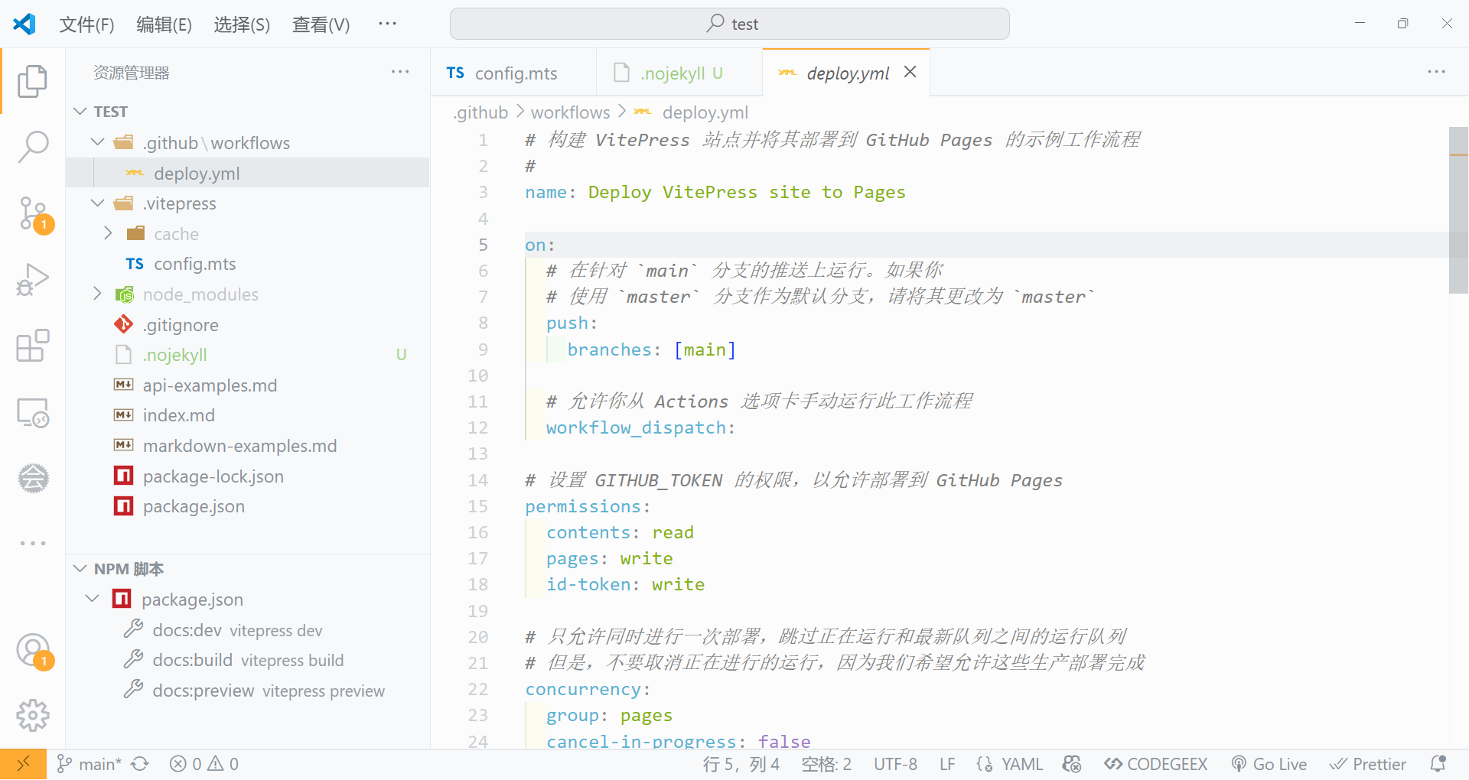Switch to .nojekyll tab
The image size is (1469, 780).
click(x=679, y=73)
